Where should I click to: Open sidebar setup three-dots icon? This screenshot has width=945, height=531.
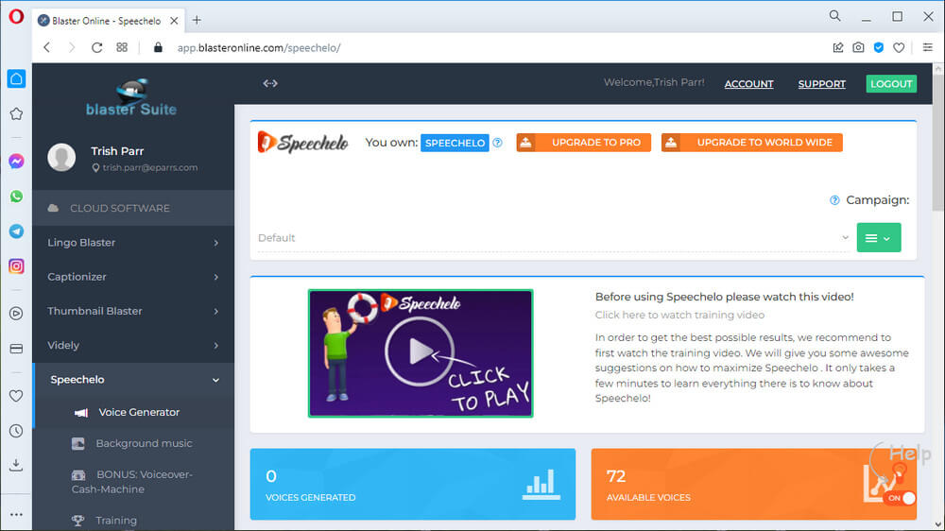point(16,514)
